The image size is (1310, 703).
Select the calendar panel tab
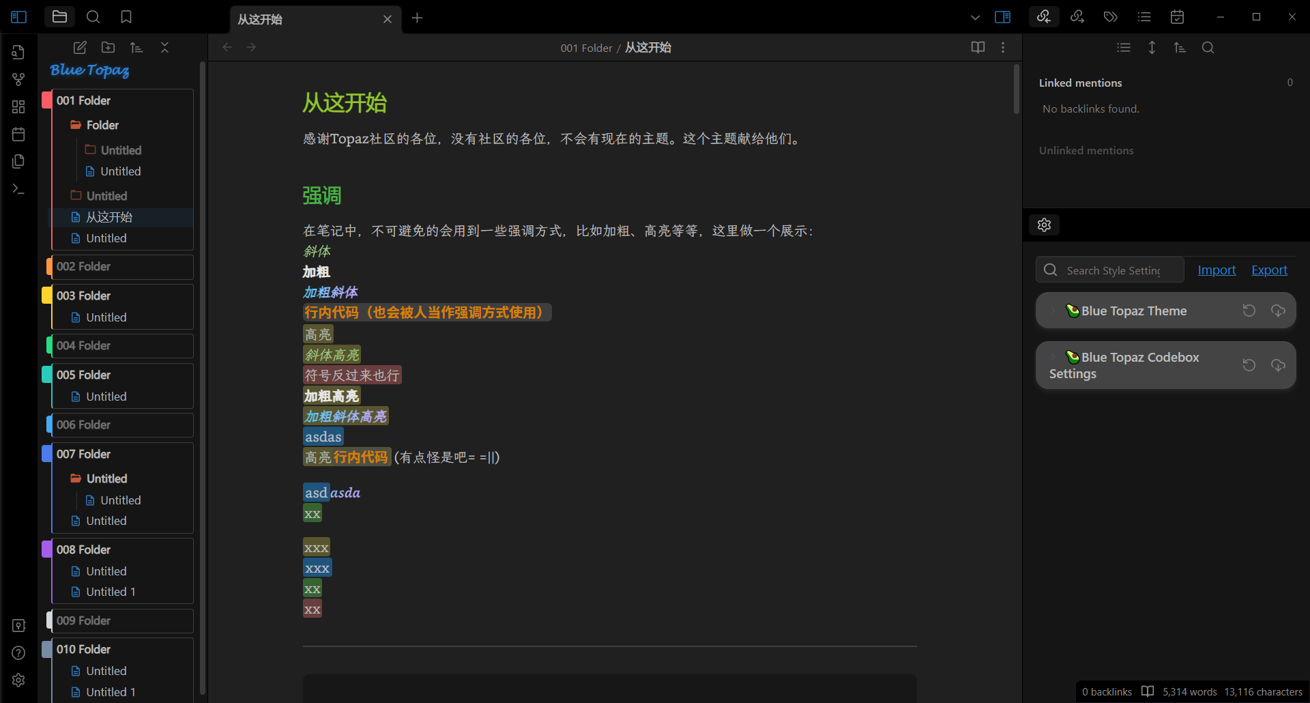click(x=1178, y=16)
